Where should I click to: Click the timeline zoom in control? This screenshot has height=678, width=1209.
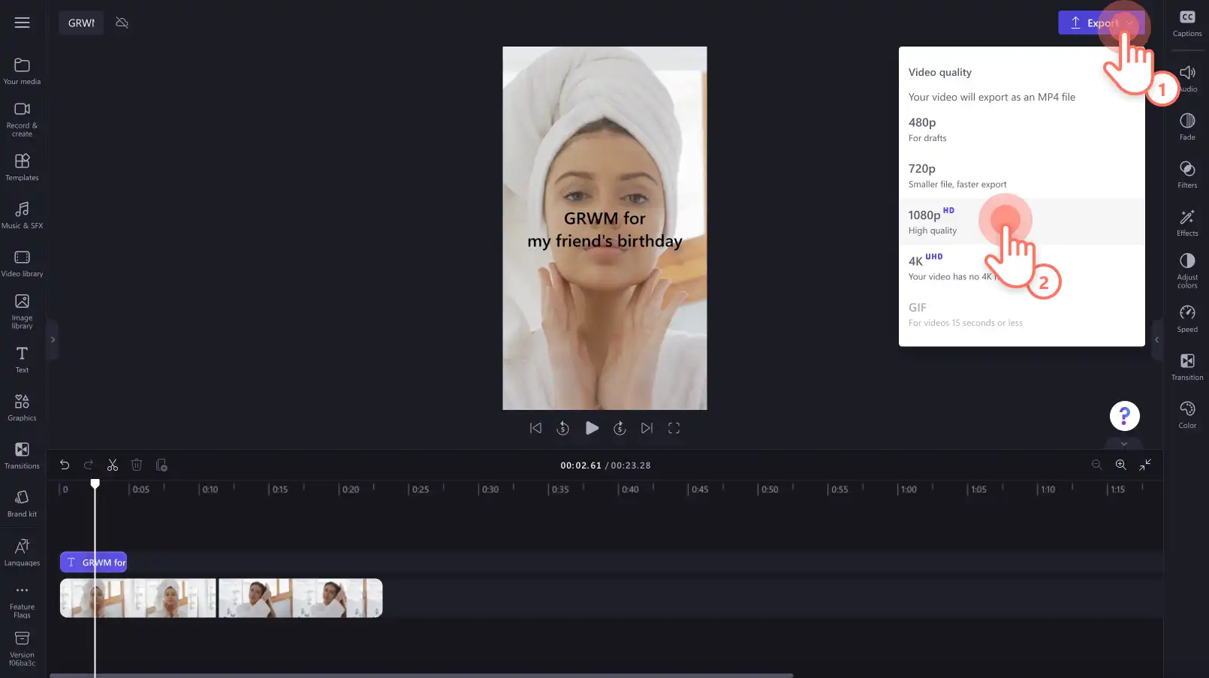1121,466
